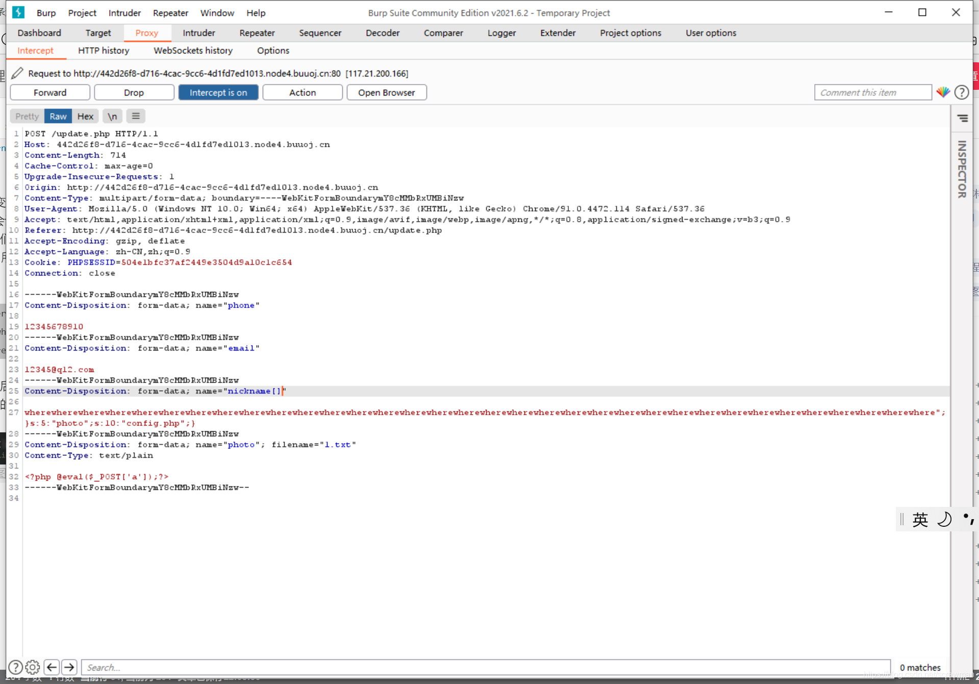Go to previous search match arrow

pos(52,667)
